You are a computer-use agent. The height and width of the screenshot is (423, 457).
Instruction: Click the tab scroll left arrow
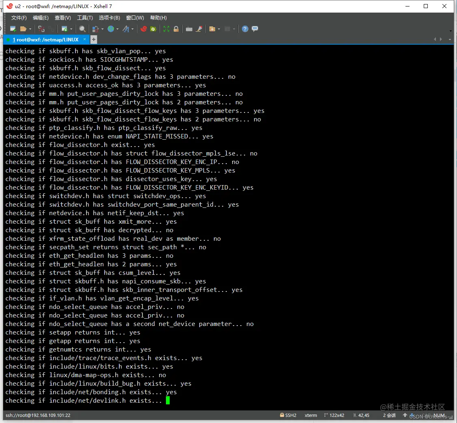click(435, 39)
